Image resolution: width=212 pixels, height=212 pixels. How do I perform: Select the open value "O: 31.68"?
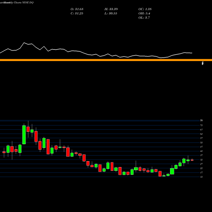77,9
